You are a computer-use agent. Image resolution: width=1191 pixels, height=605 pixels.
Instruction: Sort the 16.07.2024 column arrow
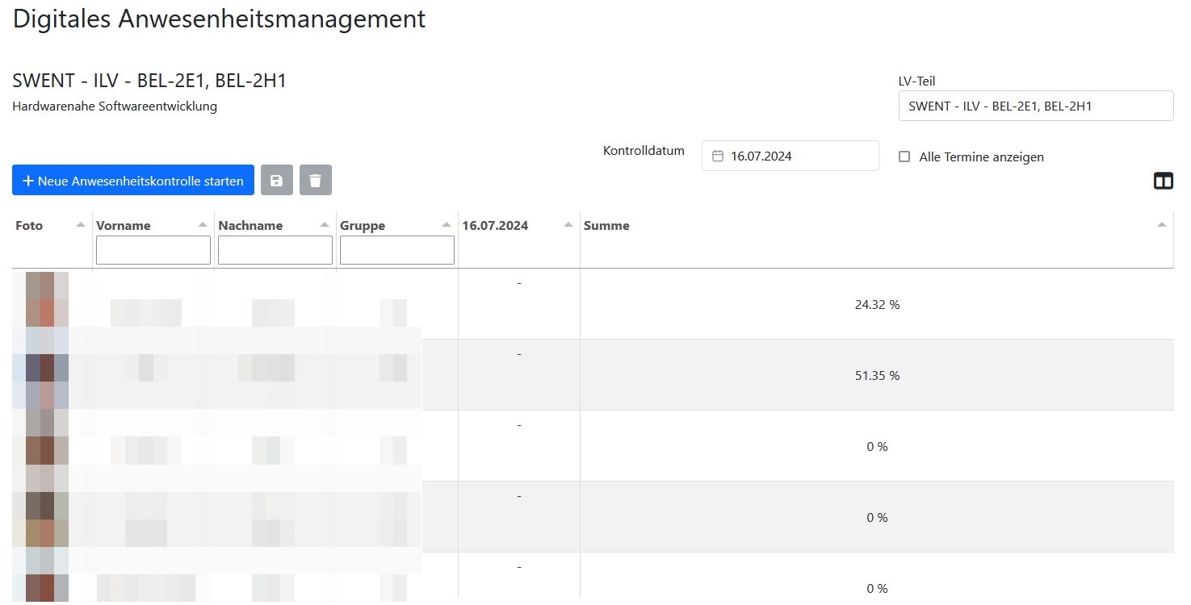click(x=568, y=225)
